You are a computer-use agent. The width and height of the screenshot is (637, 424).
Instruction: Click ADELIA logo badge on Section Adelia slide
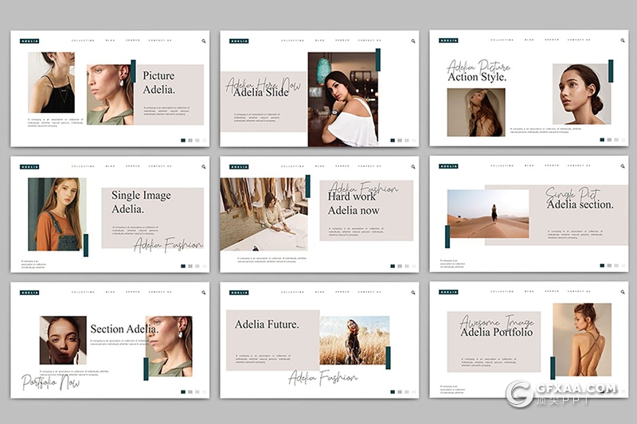coord(29,292)
